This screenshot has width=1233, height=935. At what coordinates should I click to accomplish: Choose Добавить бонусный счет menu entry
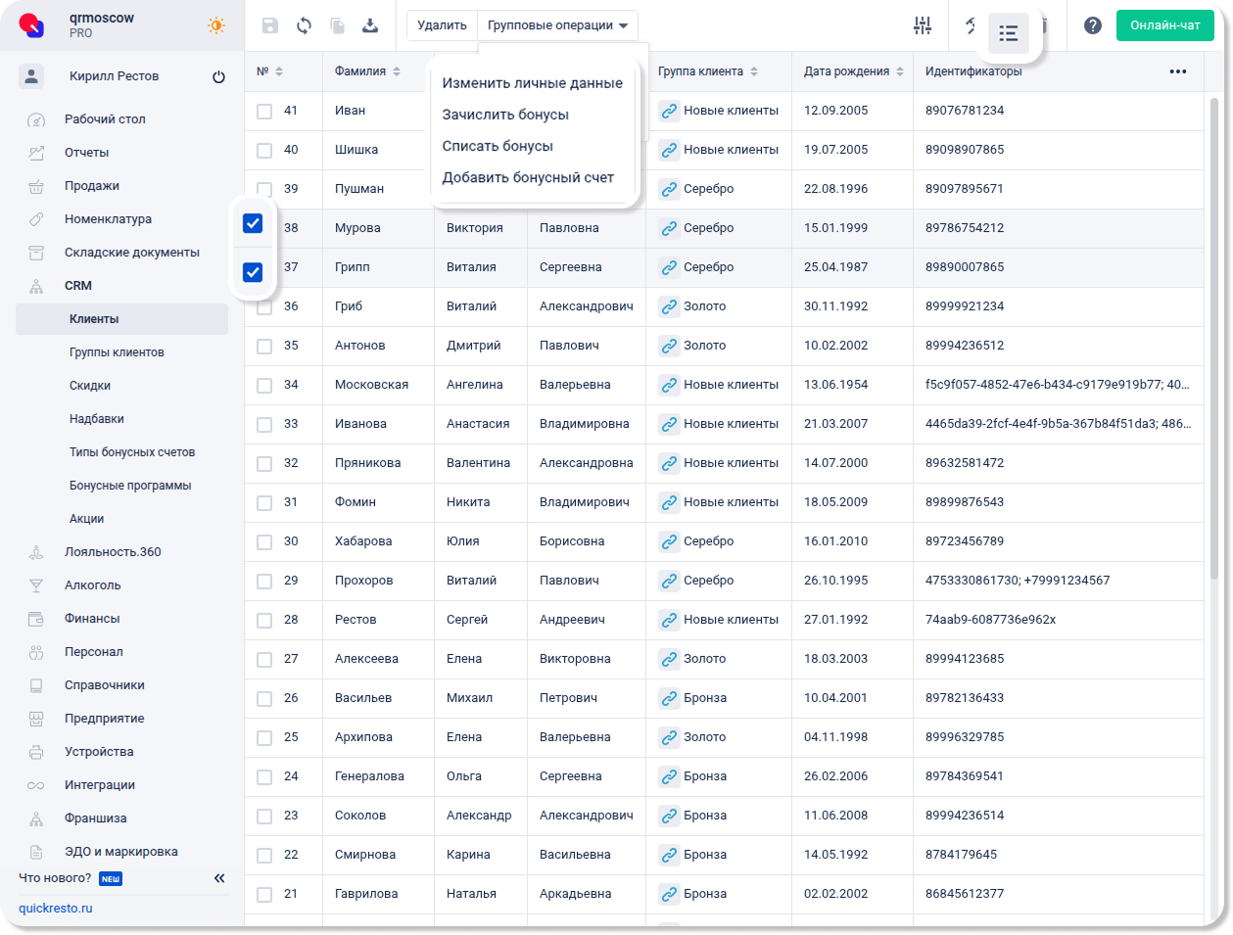(528, 177)
